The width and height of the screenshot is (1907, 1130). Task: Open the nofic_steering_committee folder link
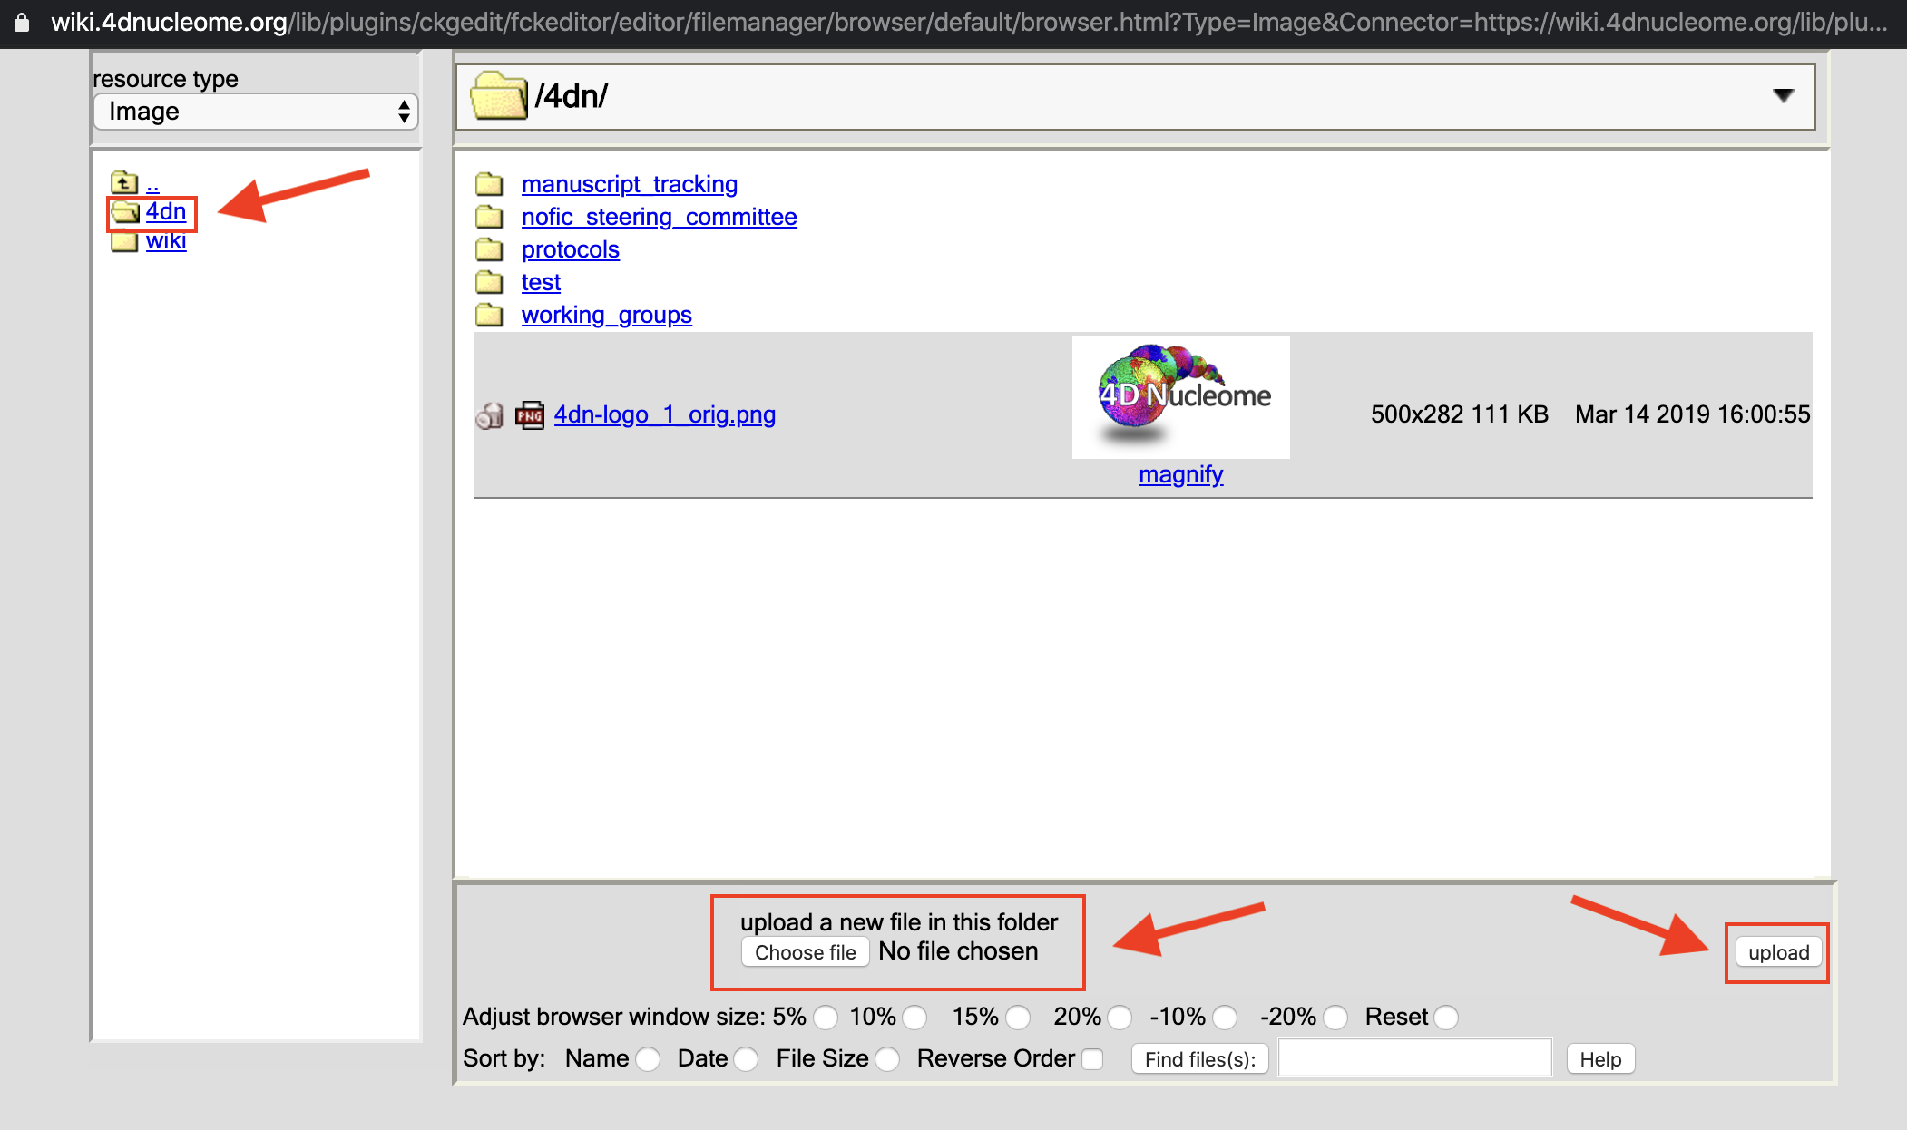click(x=659, y=218)
